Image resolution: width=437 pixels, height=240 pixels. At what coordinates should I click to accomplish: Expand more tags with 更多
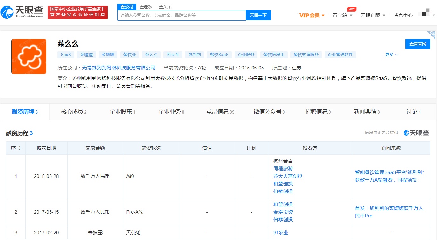tap(392, 55)
